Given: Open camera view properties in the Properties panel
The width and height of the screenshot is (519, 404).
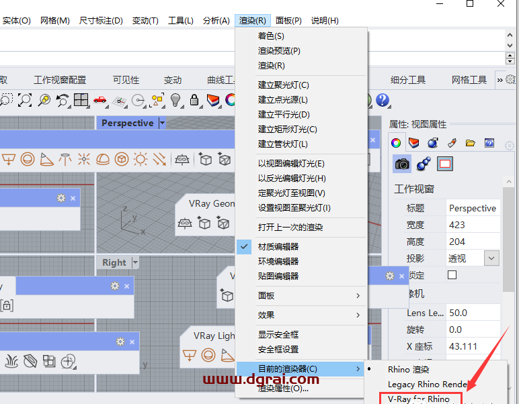Looking at the screenshot, I should click(x=402, y=164).
